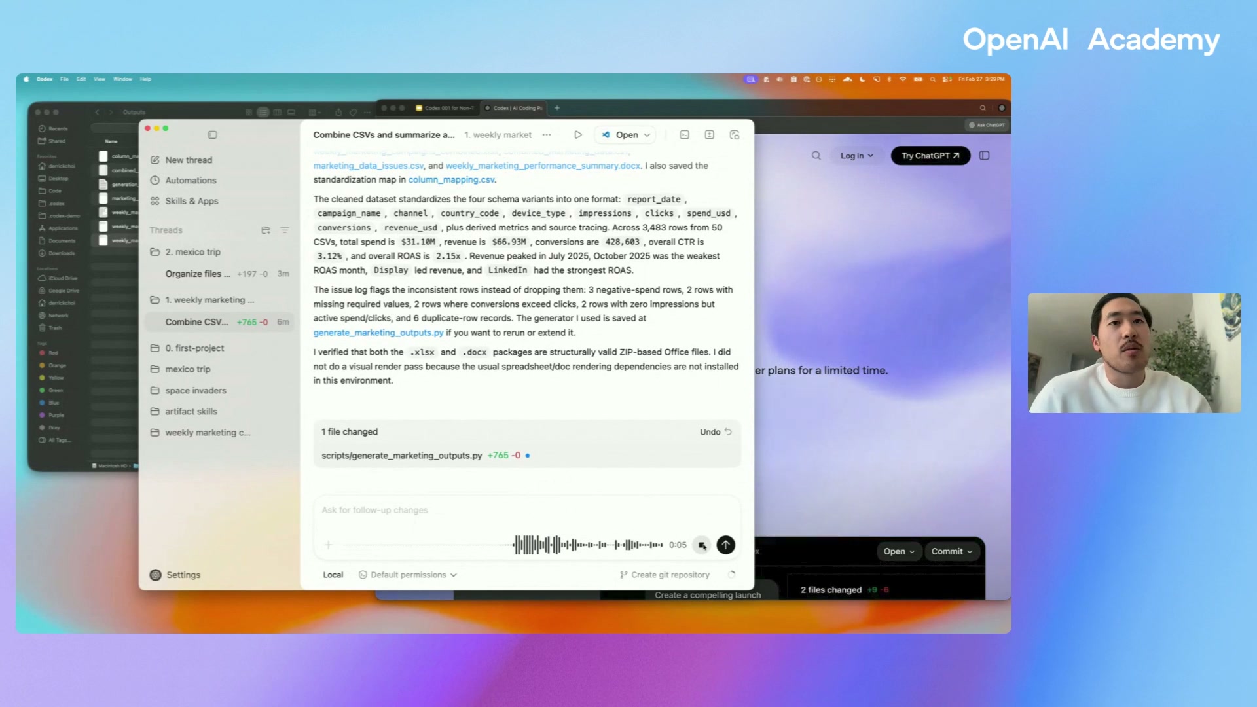Open the generate_marketing_outputs.py link
The image size is (1257, 707).
point(378,333)
